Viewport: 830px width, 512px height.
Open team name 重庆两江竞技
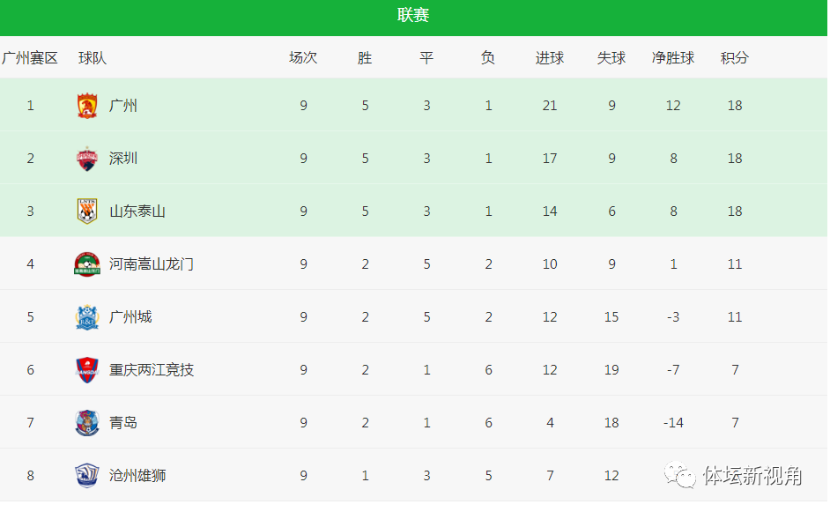[x=152, y=369]
